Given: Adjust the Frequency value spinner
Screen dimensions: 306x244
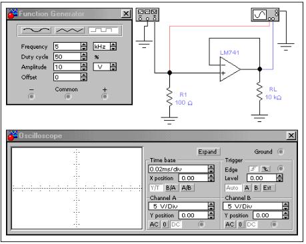Looking at the screenshot, I should [83, 46].
